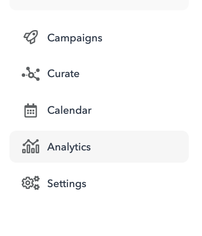
Task: Select the bar chart Analytics icon
Action: click(x=31, y=146)
